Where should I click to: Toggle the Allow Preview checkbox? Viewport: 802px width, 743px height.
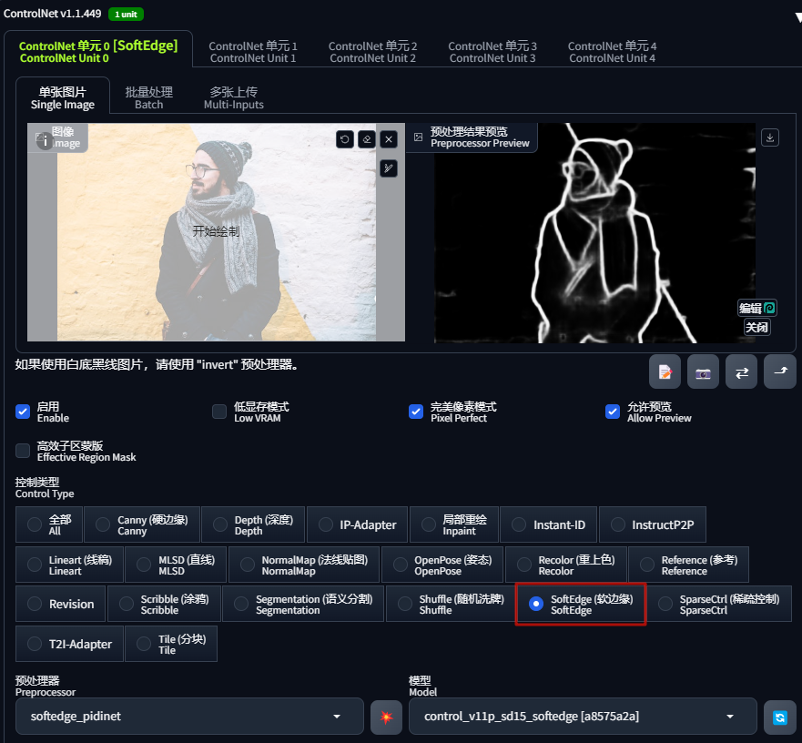point(613,412)
